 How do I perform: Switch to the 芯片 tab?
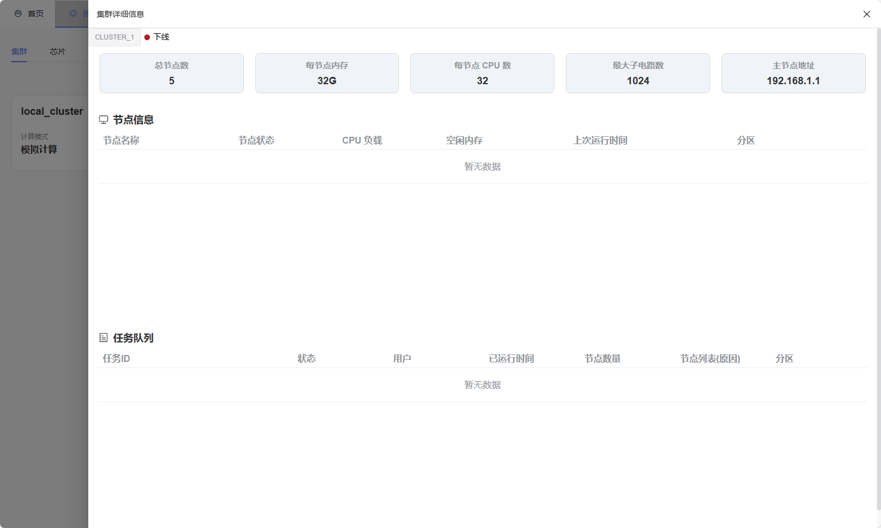pyautogui.click(x=57, y=51)
